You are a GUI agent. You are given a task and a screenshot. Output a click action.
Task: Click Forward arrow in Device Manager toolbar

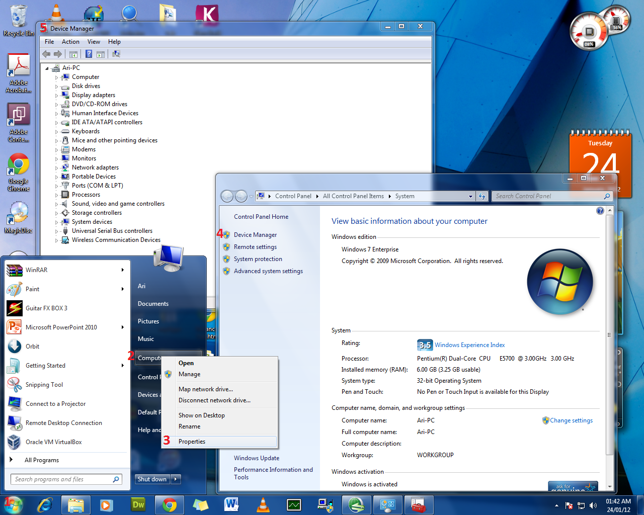point(58,54)
